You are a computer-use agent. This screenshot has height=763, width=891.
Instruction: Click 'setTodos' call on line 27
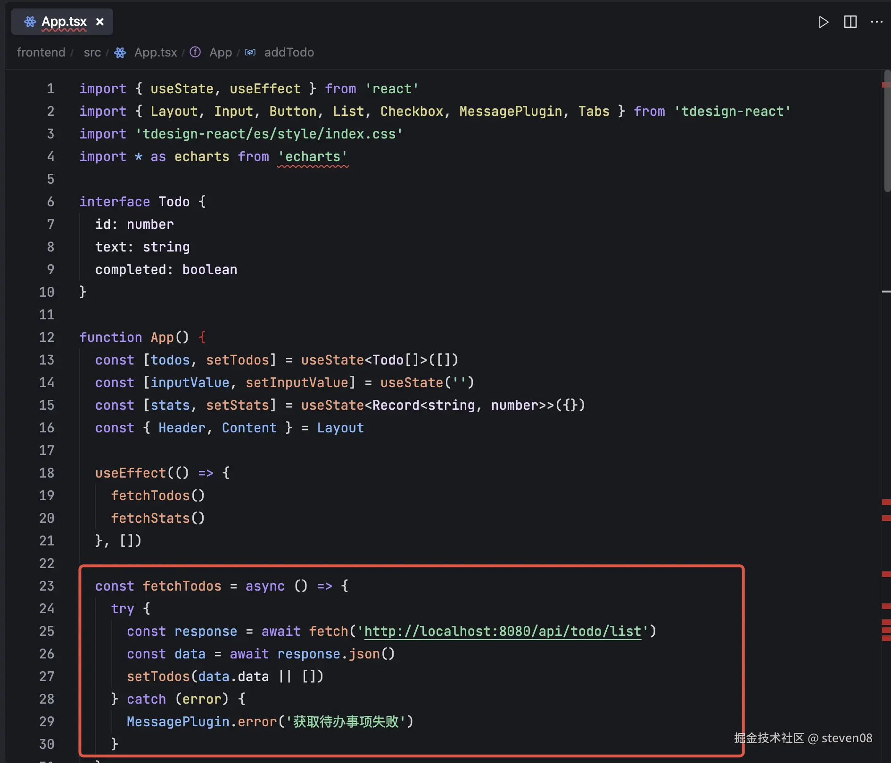tap(158, 676)
